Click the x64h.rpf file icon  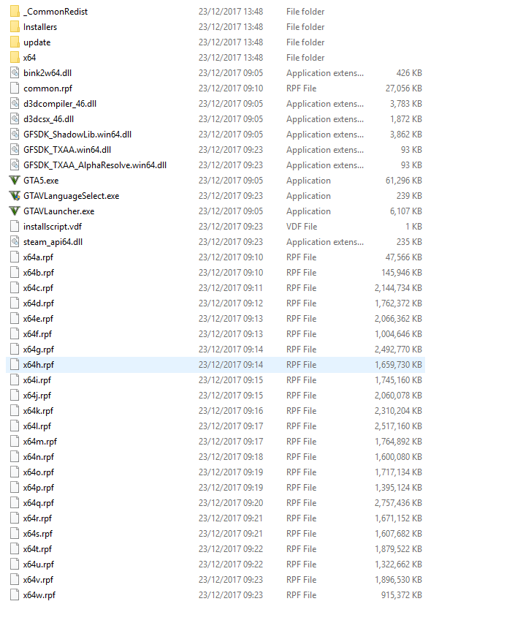(15, 365)
